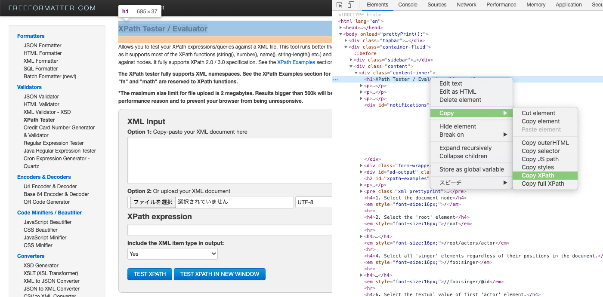
Task: Open the UTF-8 encoding dropdown
Action: [x=314, y=202]
